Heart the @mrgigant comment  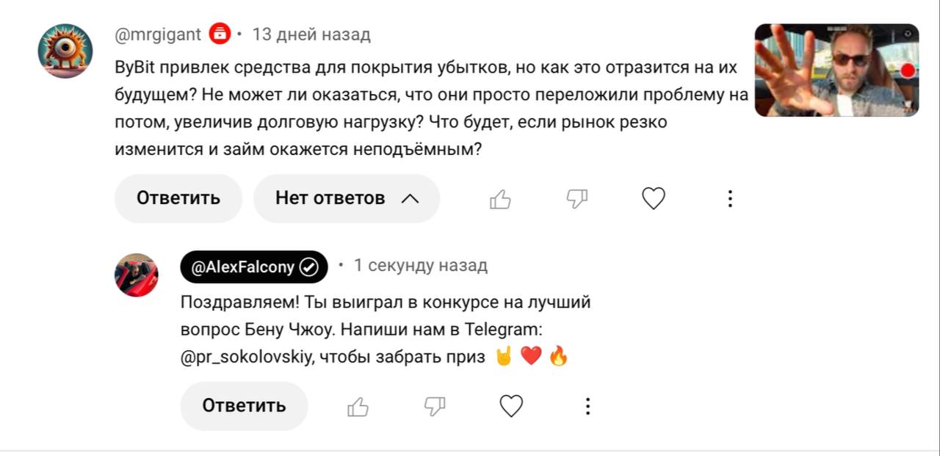654,199
